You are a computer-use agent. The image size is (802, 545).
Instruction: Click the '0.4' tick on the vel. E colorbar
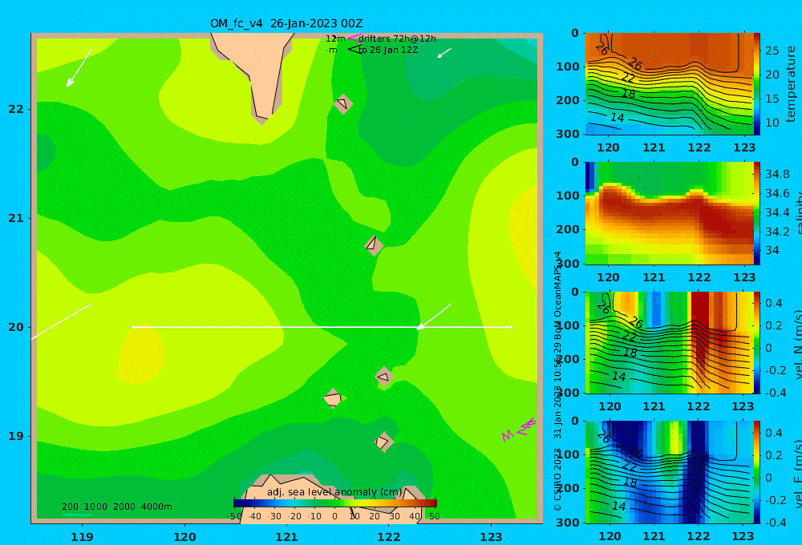[x=773, y=433]
